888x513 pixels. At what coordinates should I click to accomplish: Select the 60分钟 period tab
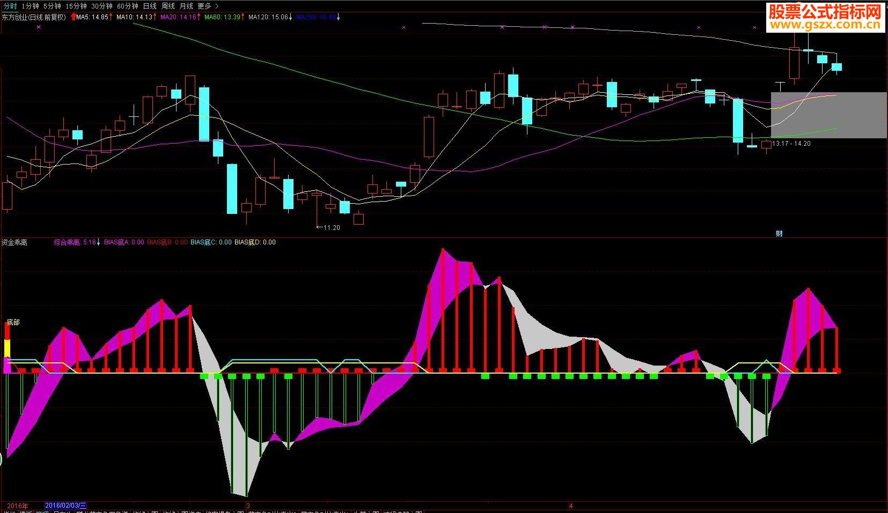[127, 6]
